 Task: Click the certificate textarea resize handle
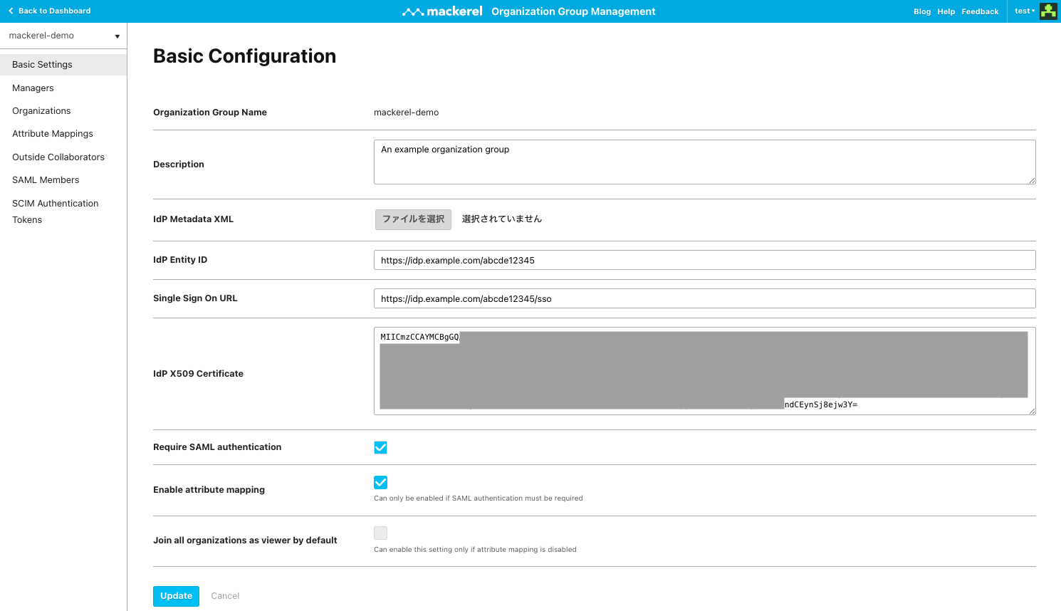point(1032,411)
